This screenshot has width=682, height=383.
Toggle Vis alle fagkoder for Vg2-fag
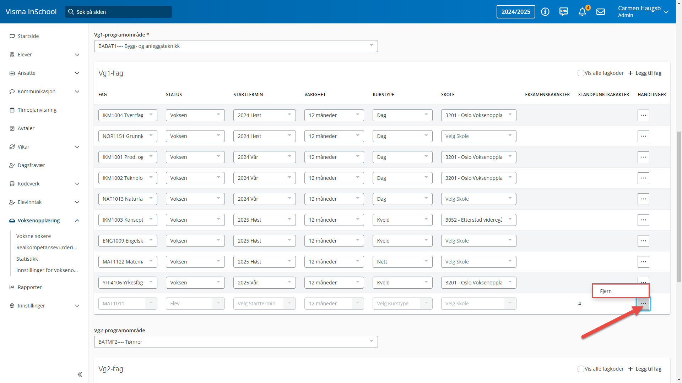[x=581, y=369]
